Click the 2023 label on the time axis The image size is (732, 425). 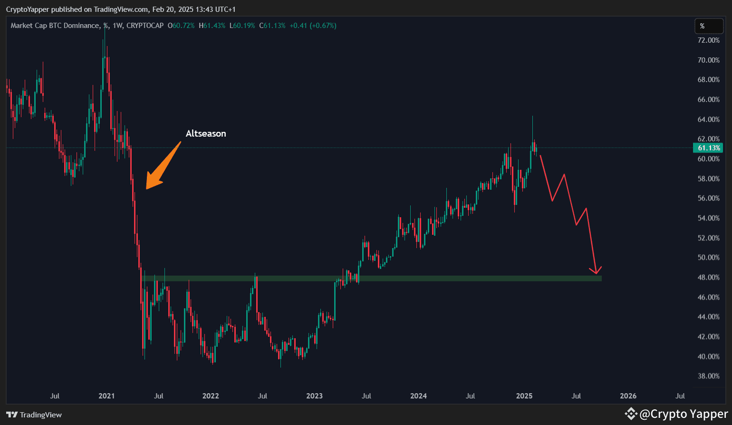coord(314,396)
